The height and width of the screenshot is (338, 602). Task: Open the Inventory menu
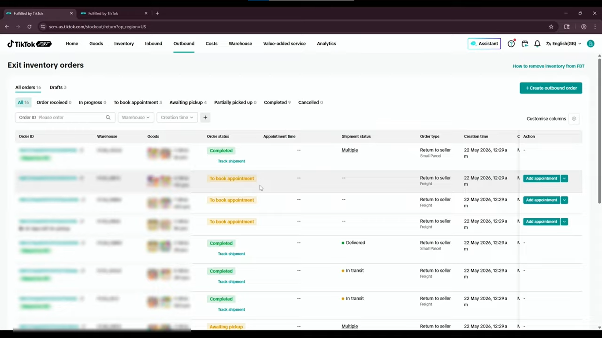(x=124, y=44)
